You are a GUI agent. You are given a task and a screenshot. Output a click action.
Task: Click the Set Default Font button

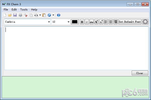click(130, 22)
